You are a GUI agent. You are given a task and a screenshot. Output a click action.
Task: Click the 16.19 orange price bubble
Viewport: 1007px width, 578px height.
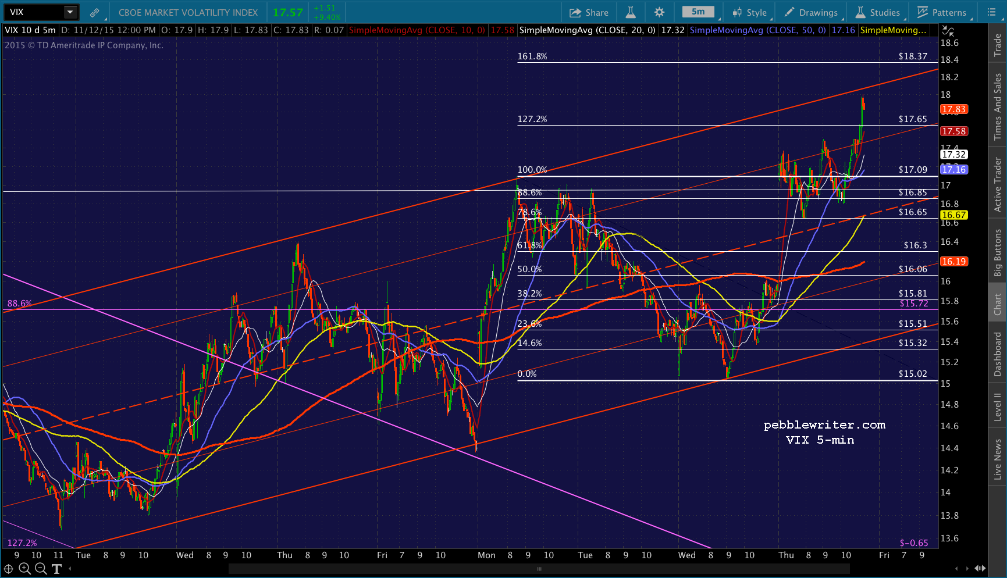pos(953,262)
